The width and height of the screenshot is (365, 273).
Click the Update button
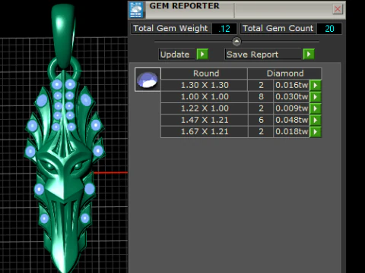point(177,55)
